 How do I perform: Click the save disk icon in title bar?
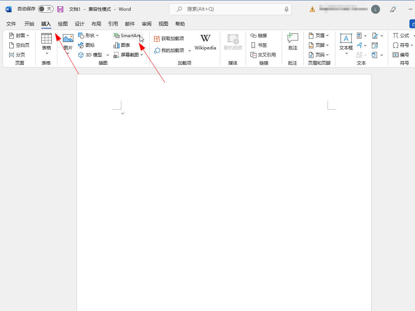(60, 9)
